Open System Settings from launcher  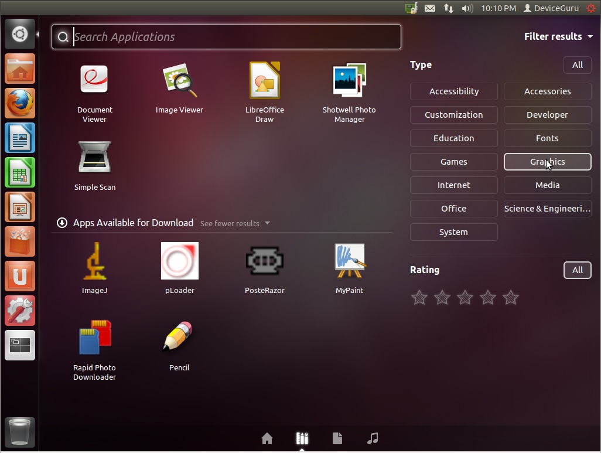tap(20, 311)
